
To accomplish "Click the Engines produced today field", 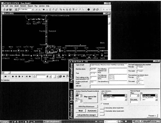I will (93, 82).
